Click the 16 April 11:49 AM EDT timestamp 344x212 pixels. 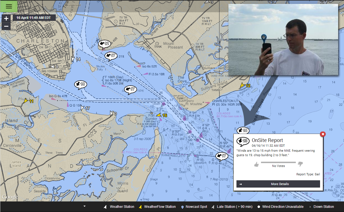click(x=34, y=18)
